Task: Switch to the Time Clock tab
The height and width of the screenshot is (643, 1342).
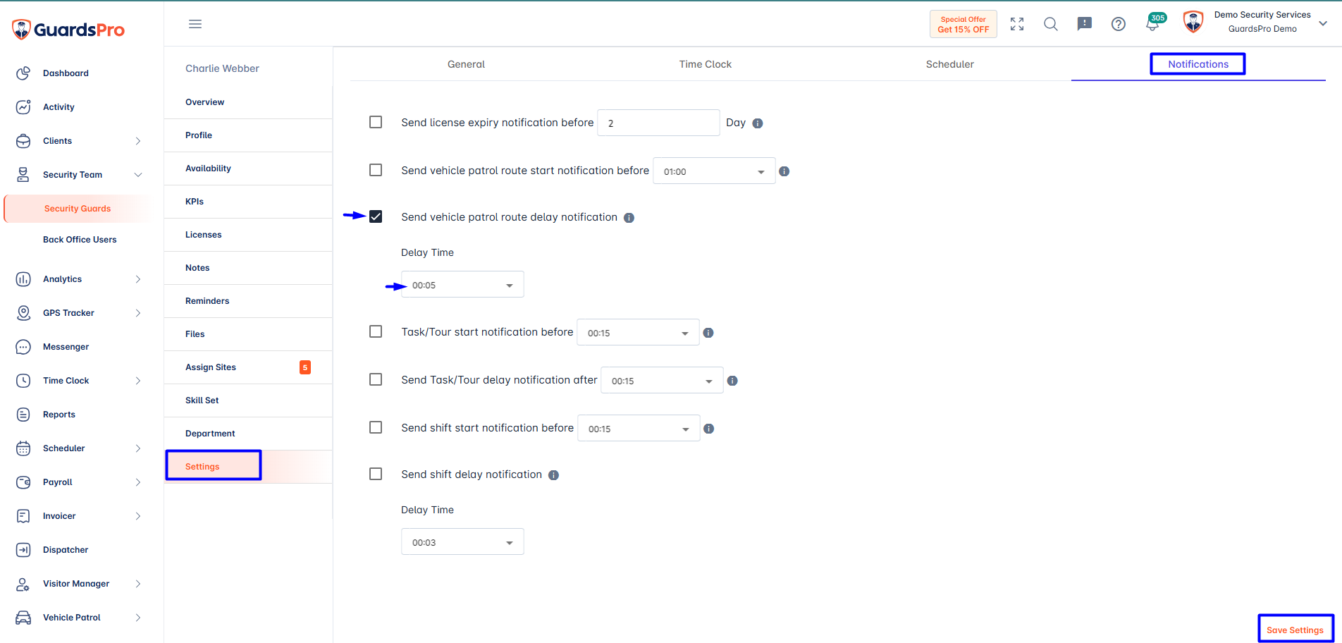Action: click(x=705, y=64)
